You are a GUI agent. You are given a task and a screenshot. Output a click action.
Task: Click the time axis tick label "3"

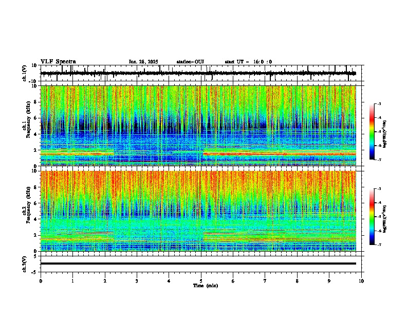(137, 281)
